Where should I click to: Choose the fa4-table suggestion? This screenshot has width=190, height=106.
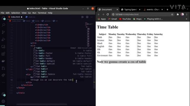click(x=63, y=66)
